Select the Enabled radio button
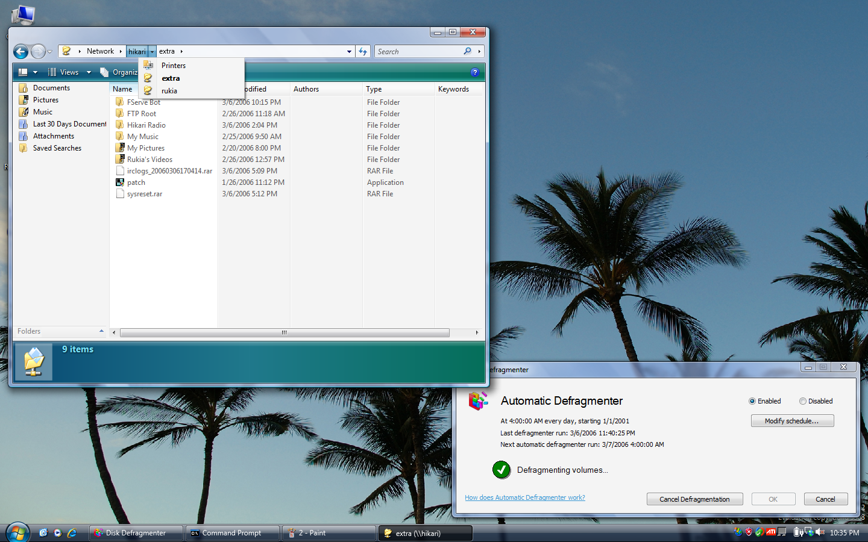 pos(752,401)
